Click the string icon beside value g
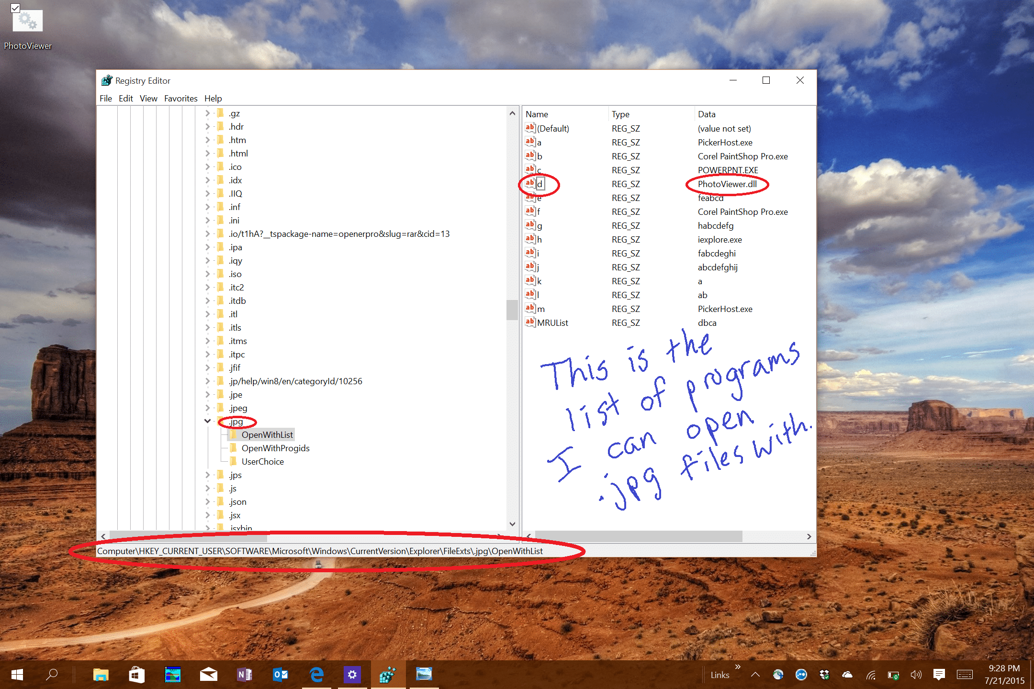1034x689 pixels. click(530, 225)
